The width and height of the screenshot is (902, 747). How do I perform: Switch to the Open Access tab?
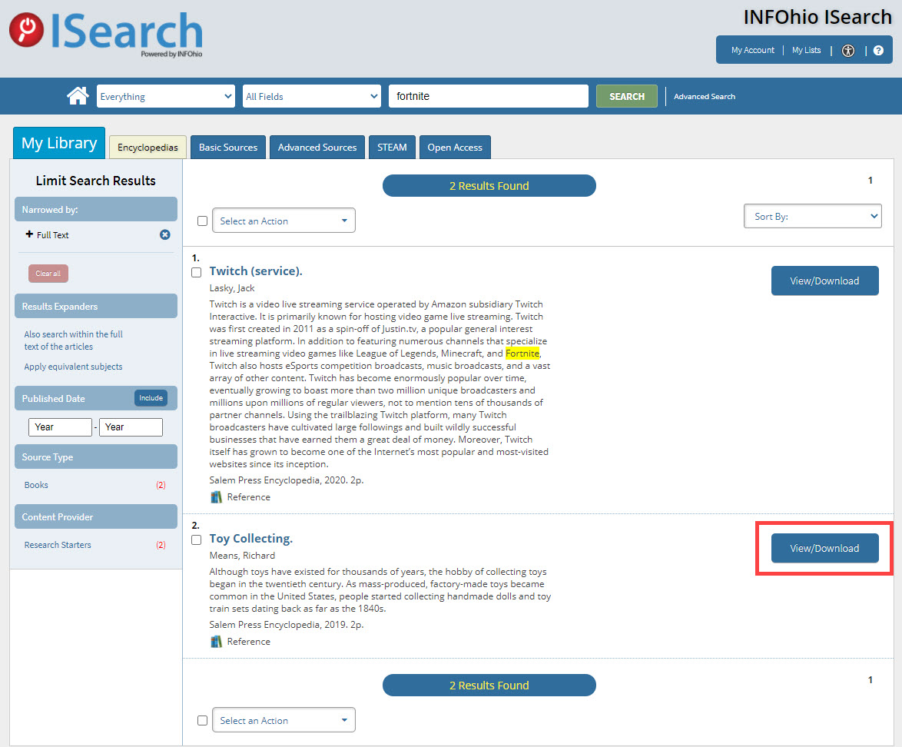[455, 148]
